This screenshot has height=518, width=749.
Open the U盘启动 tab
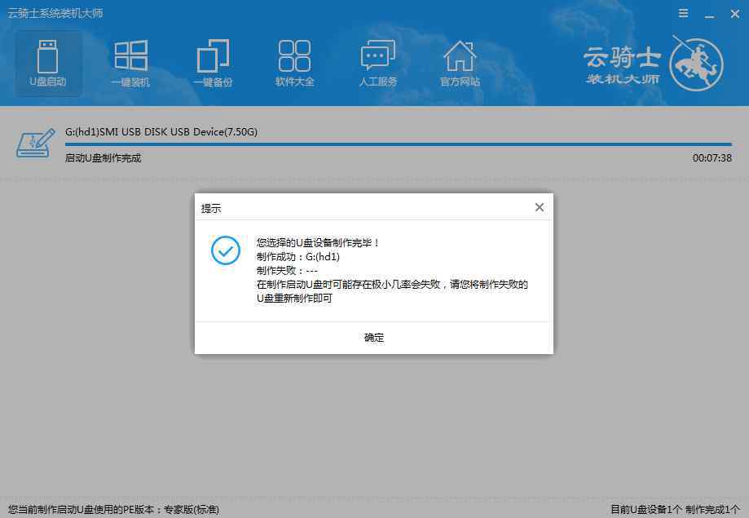(x=48, y=64)
